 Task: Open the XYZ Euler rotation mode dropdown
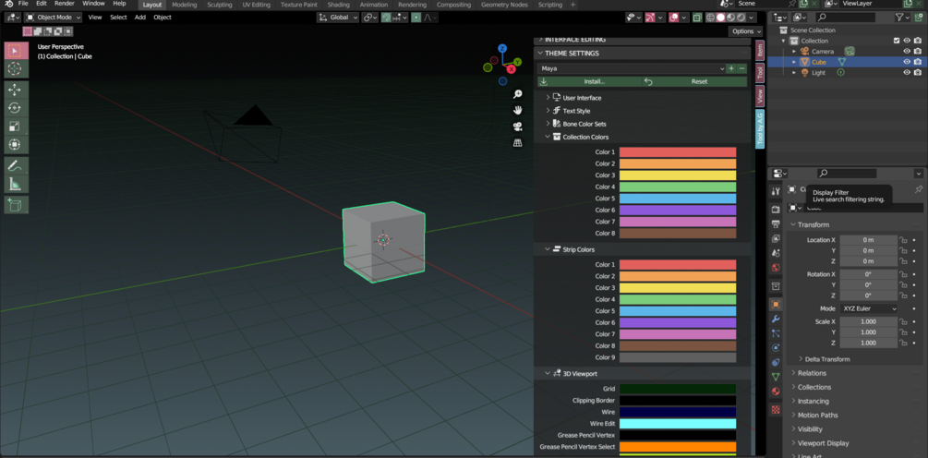(869, 309)
